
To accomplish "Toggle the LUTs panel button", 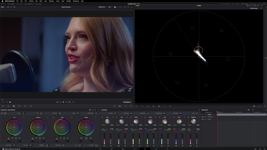I will click(20, 4).
